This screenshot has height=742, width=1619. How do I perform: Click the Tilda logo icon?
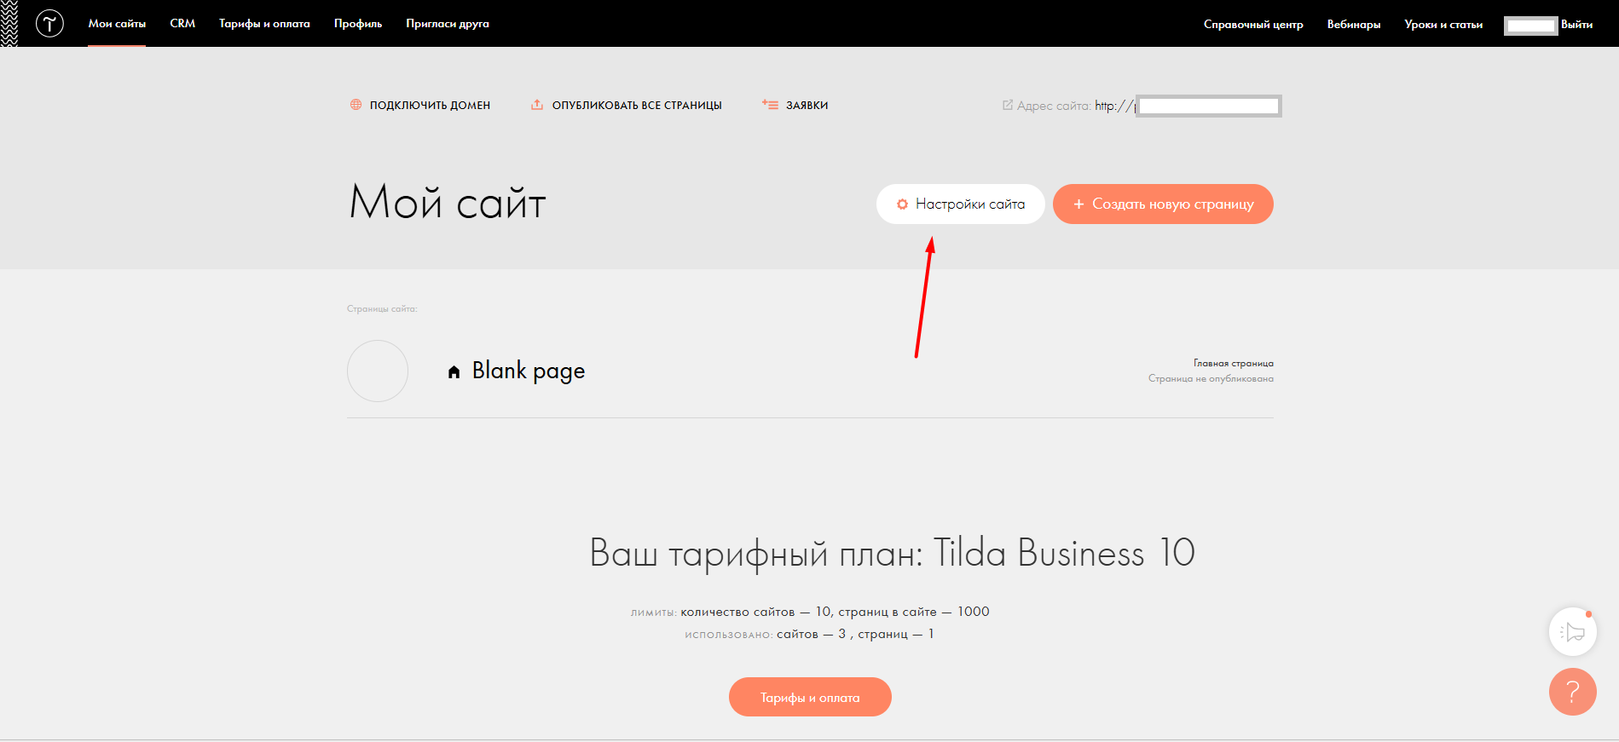click(49, 23)
